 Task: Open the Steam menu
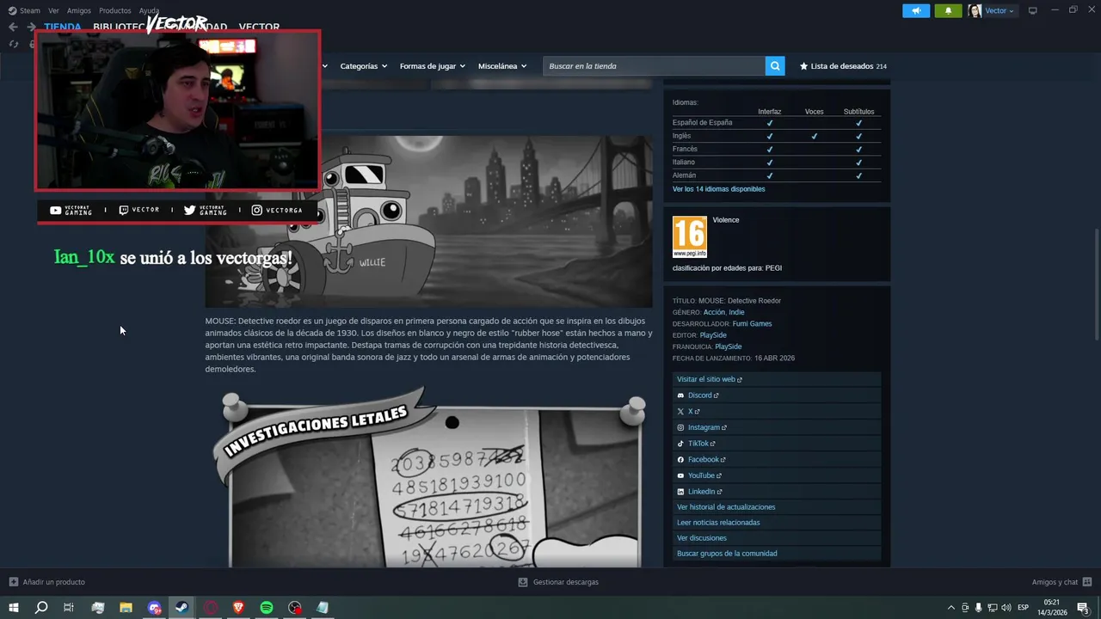coord(29,10)
